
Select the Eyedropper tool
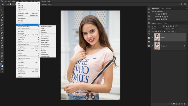[2, 23]
